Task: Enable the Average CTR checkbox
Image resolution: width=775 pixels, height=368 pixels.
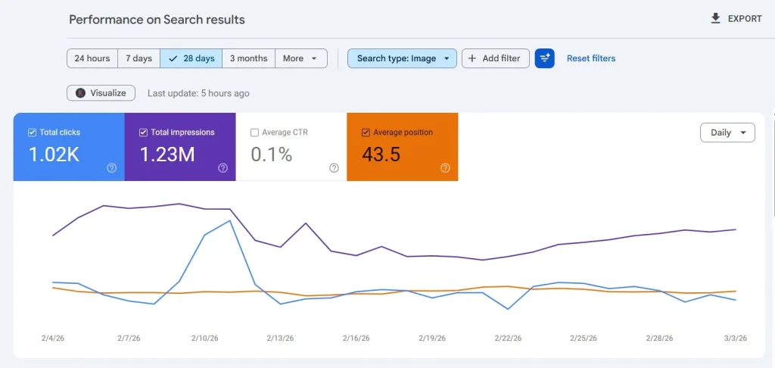Action: 254,133
